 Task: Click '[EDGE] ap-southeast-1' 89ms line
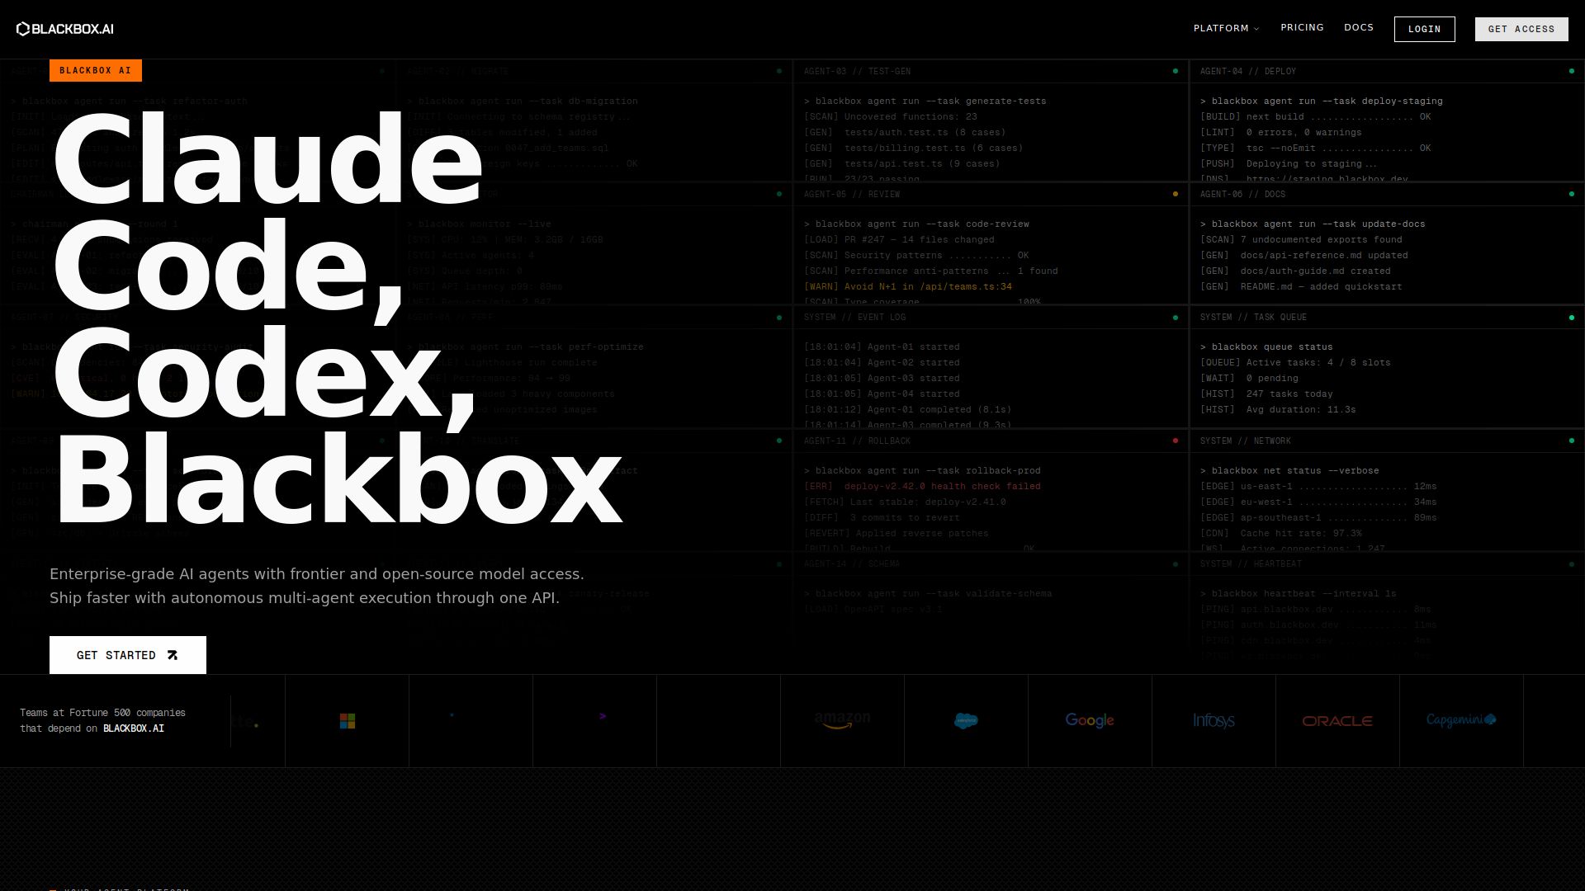1318,518
